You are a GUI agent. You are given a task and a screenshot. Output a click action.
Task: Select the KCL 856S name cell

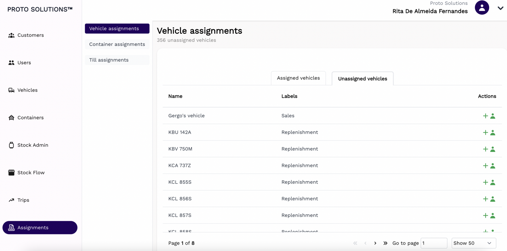click(180, 199)
